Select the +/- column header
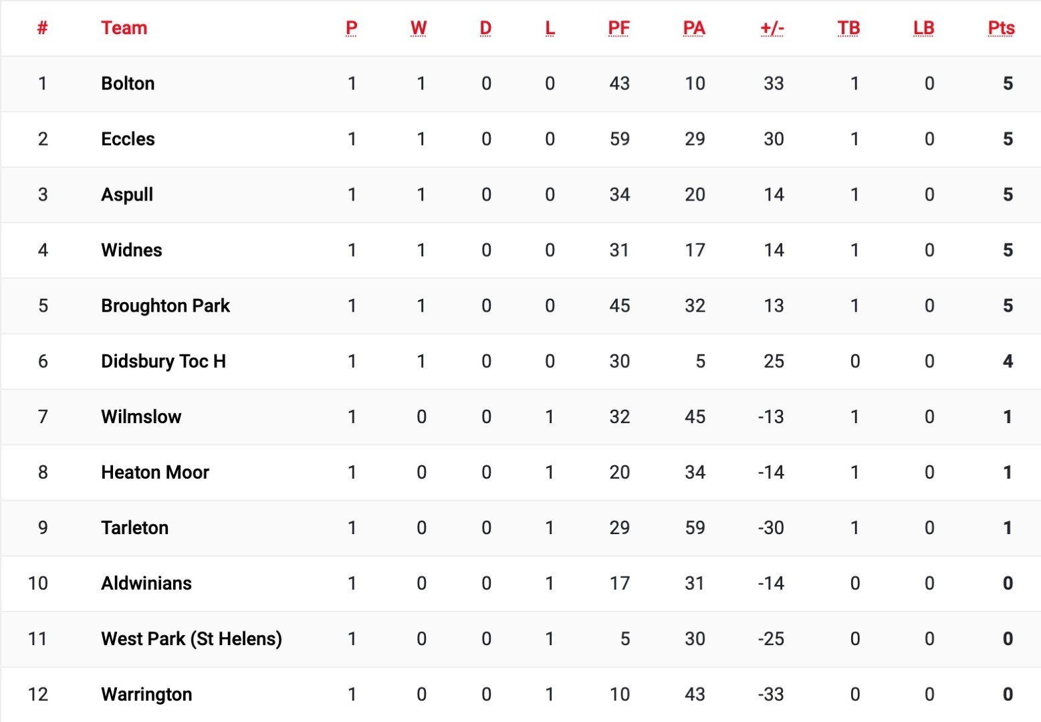 [772, 28]
